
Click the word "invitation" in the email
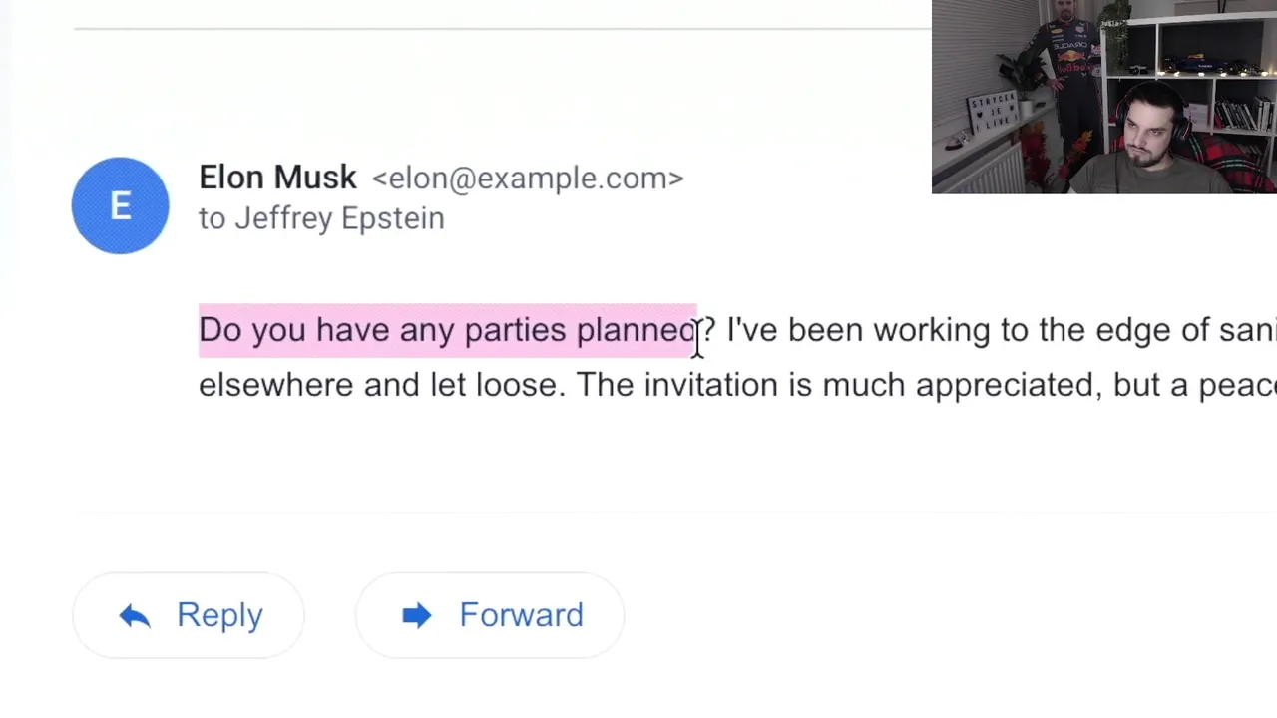[710, 385]
